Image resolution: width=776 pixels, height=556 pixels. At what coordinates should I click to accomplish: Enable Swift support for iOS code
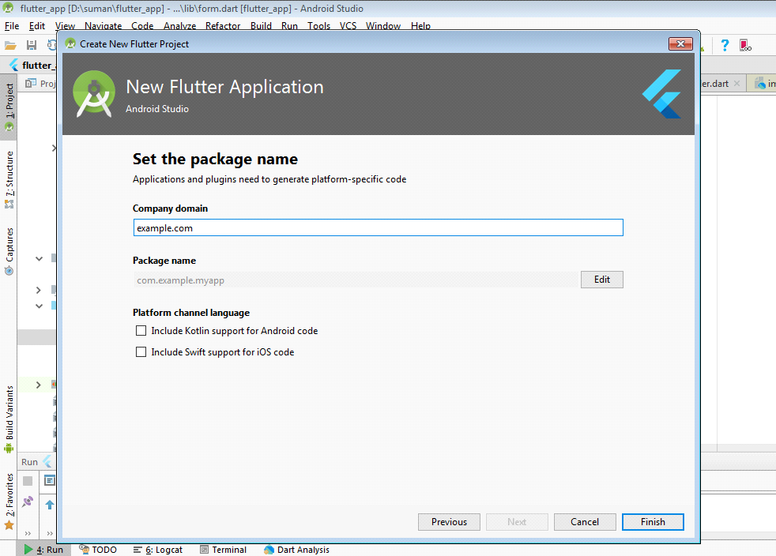(x=141, y=351)
